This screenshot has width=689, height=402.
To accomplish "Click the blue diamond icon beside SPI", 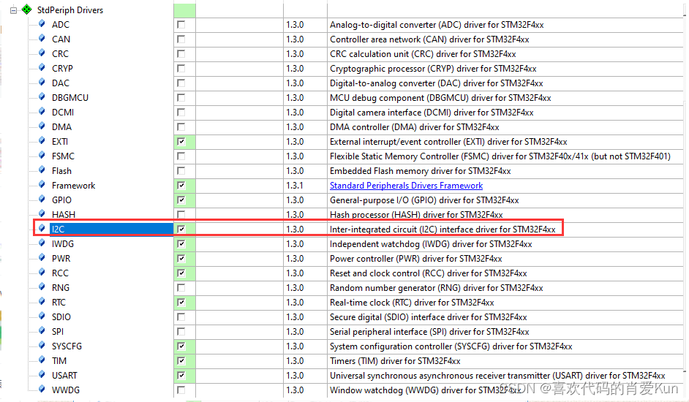I will [x=42, y=330].
